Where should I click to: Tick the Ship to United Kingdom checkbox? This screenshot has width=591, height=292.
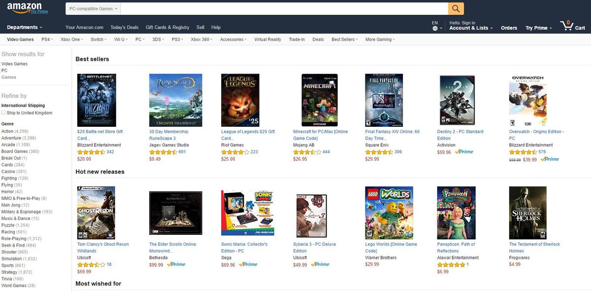pyautogui.click(x=3, y=113)
